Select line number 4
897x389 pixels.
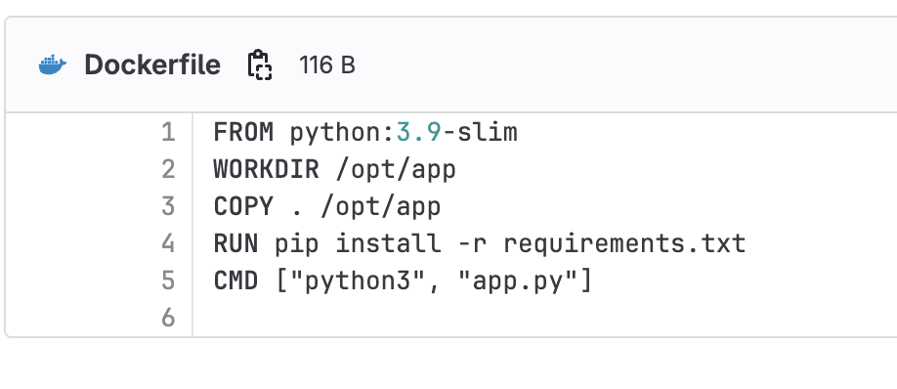(168, 243)
